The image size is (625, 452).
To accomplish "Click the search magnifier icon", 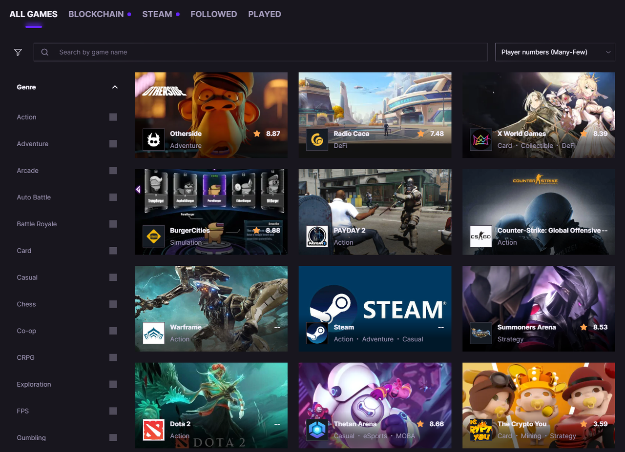I will click(x=44, y=52).
